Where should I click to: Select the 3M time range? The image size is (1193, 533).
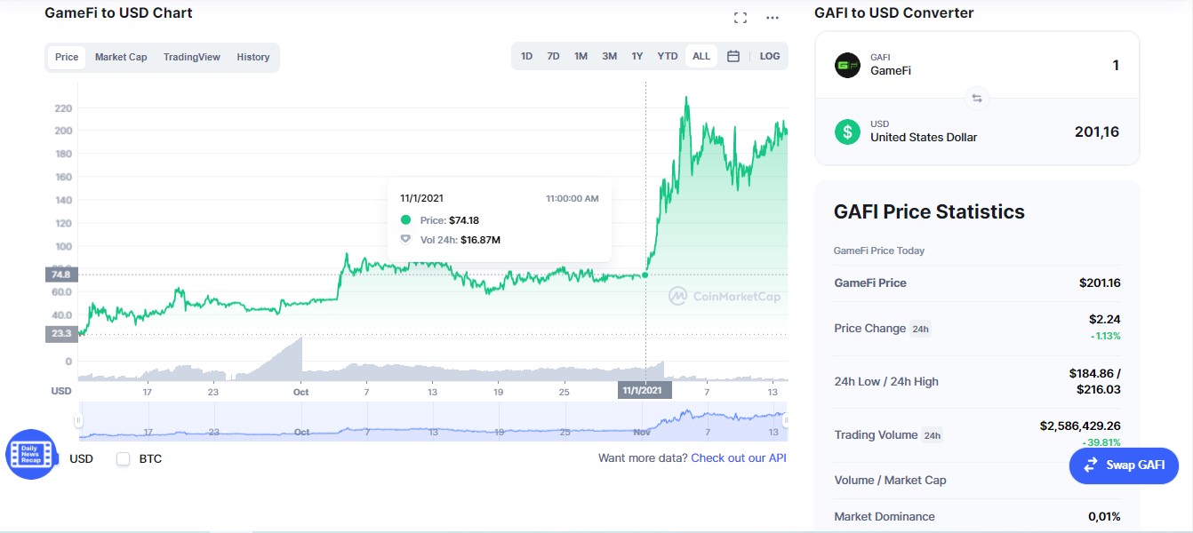pyautogui.click(x=609, y=56)
